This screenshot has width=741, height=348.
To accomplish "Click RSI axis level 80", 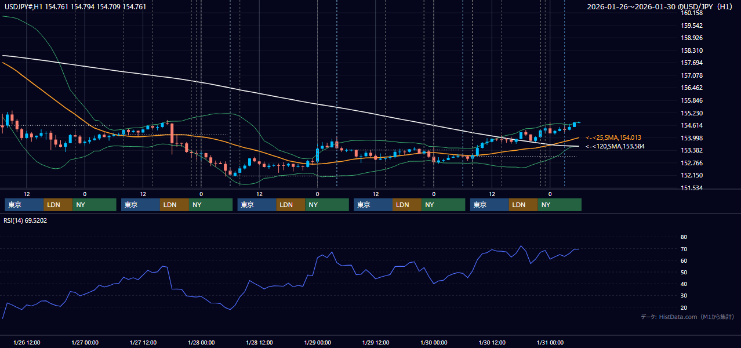I will (684, 237).
